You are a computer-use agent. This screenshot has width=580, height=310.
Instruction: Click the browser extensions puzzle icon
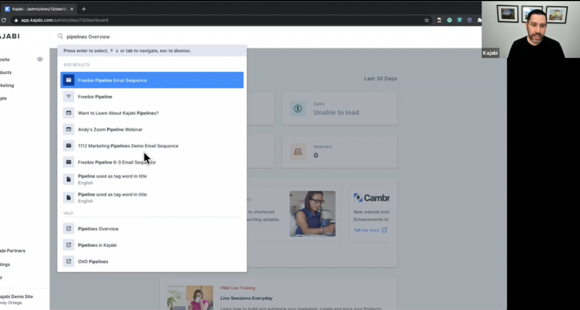click(x=479, y=20)
